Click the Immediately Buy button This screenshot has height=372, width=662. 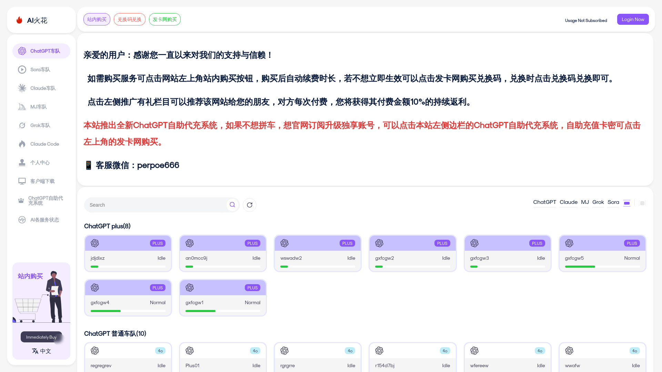[41, 337]
